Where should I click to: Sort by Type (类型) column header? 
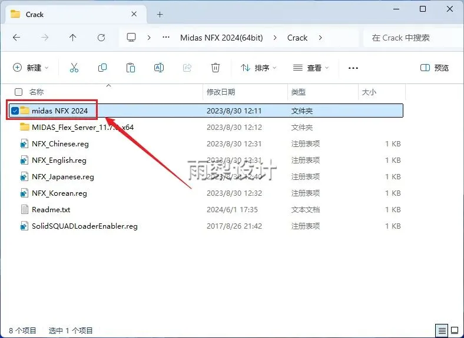pyautogui.click(x=299, y=92)
